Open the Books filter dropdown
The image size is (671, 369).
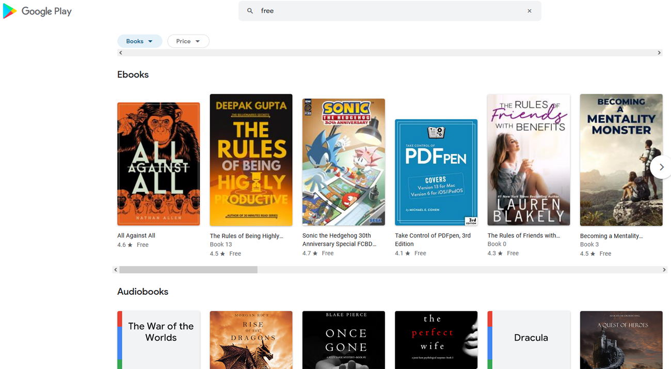click(139, 41)
